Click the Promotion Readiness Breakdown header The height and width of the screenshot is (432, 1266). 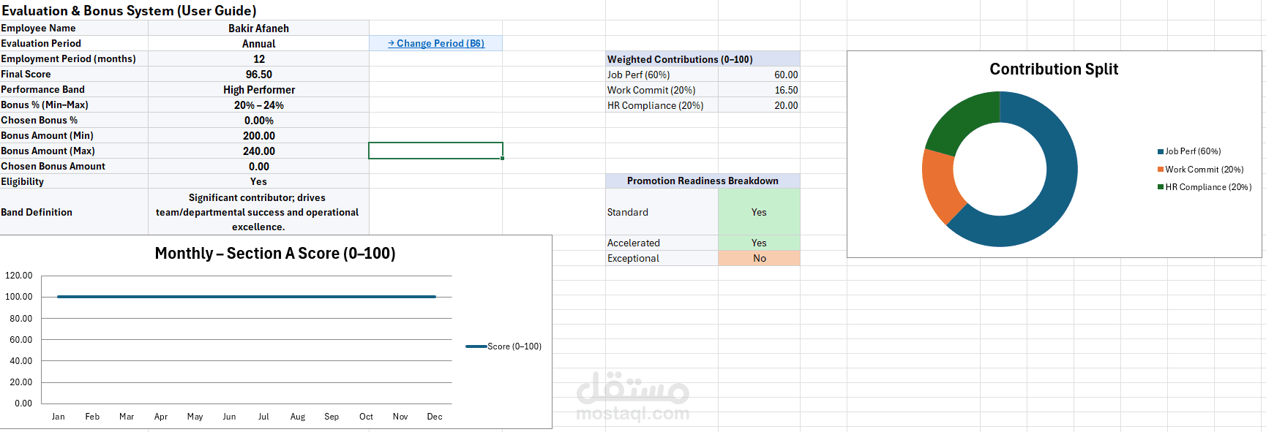click(703, 181)
